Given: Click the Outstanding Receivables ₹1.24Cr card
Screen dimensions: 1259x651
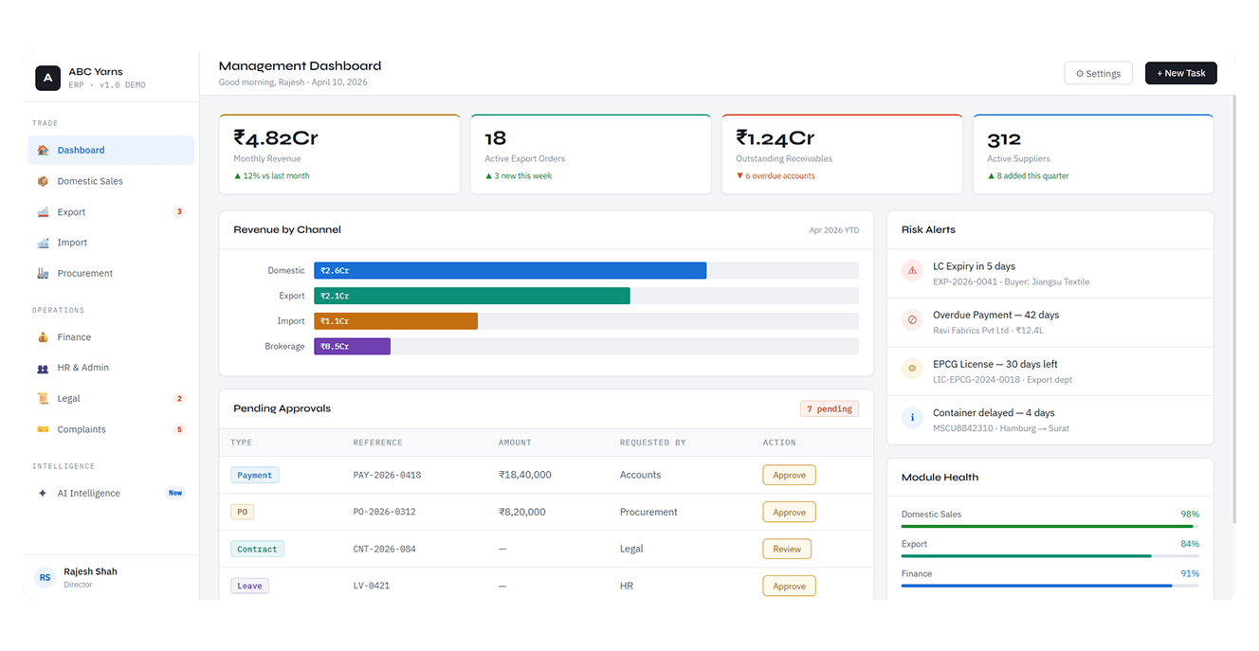Looking at the screenshot, I should click(842, 154).
